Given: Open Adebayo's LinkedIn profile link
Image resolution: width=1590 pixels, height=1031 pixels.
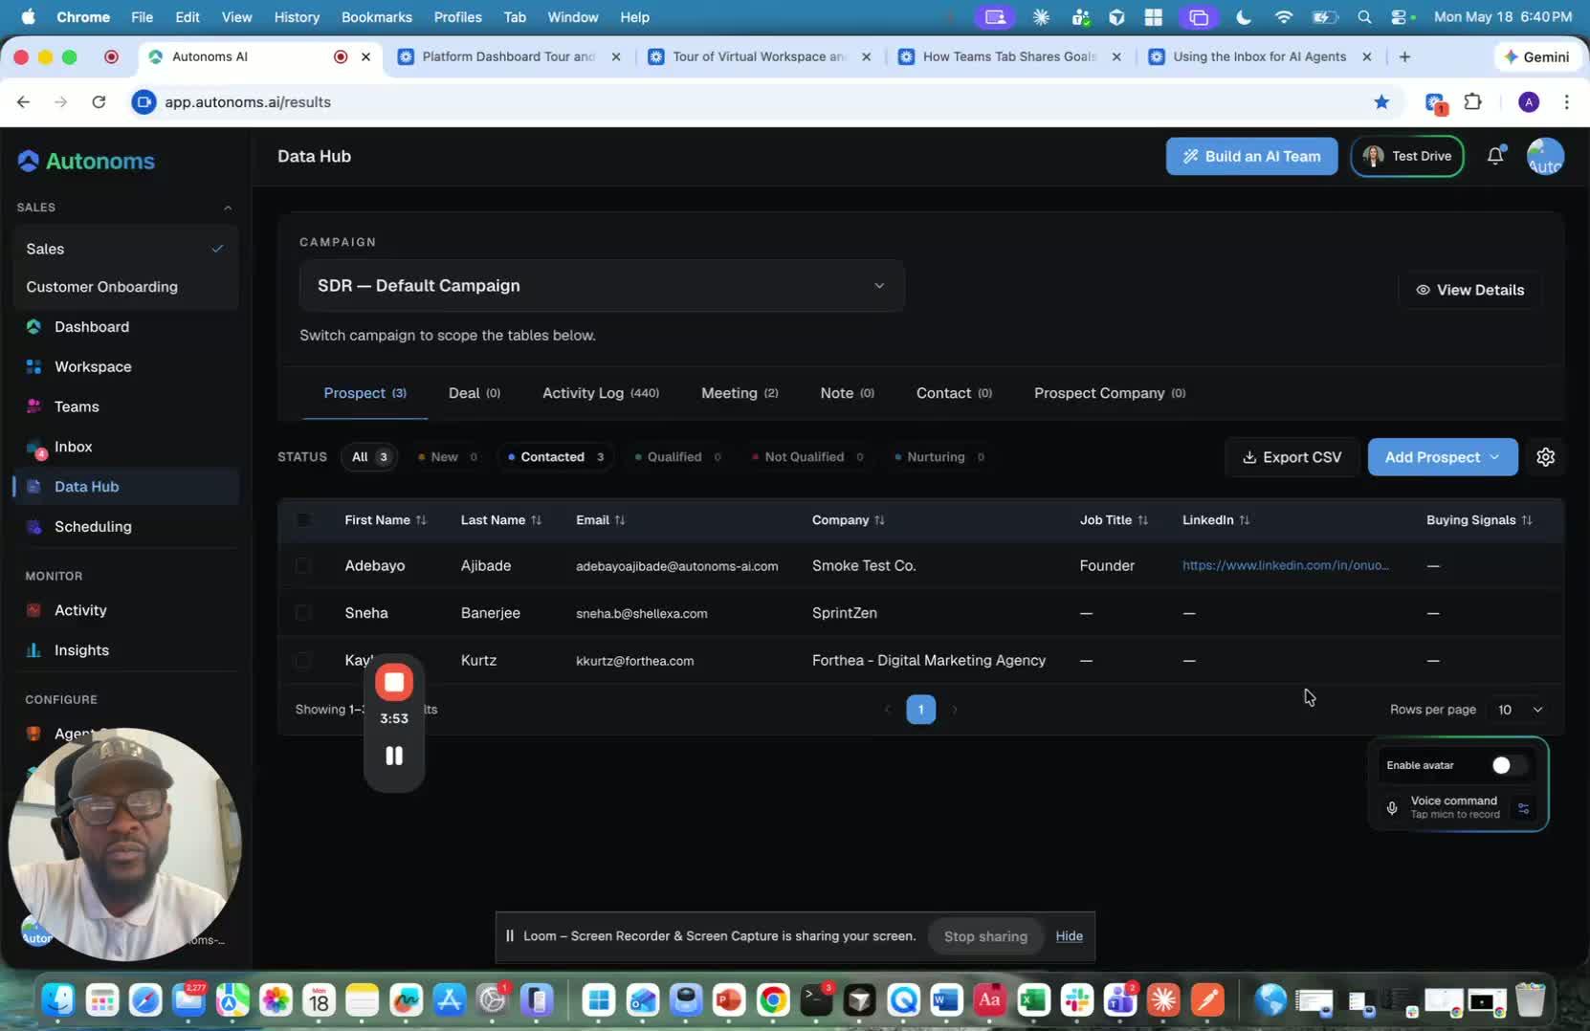Looking at the screenshot, I should point(1286,565).
